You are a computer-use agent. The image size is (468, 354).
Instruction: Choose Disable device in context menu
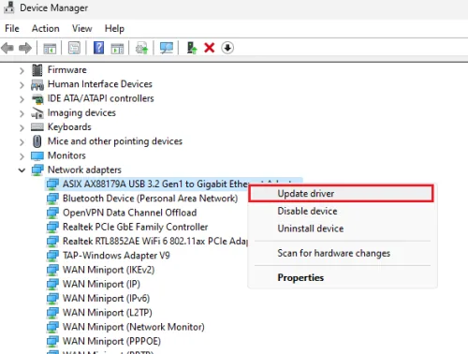[x=307, y=211]
